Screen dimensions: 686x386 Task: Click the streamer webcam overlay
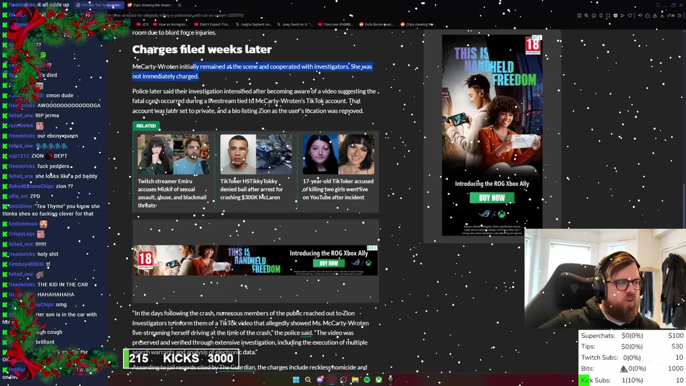[606, 279]
